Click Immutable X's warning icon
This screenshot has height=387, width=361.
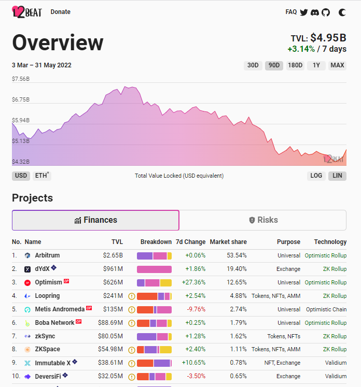(x=132, y=363)
